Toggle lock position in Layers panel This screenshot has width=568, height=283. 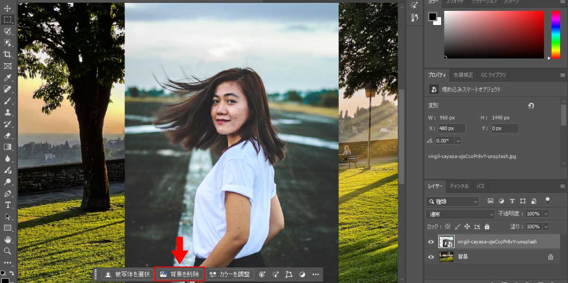click(x=467, y=227)
